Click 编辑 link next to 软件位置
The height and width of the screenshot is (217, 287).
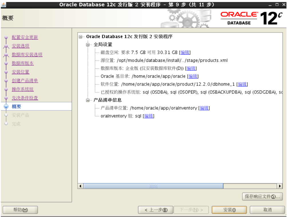pyautogui.click(x=242, y=84)
